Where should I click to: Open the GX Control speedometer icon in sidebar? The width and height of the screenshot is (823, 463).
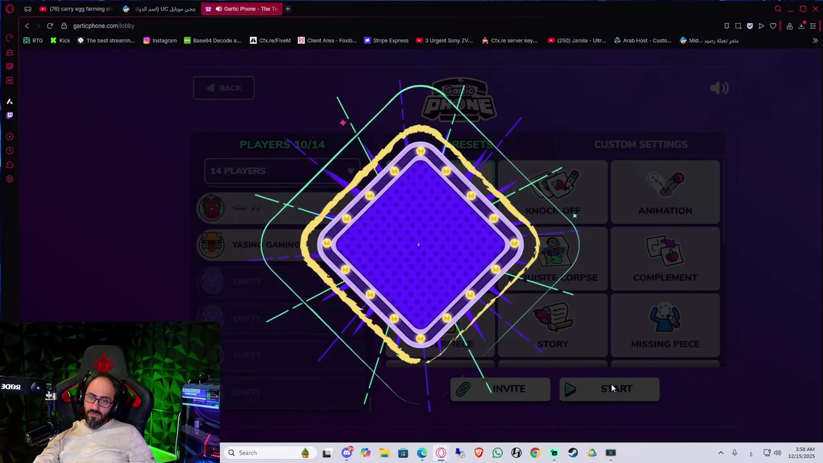tap(9, 38)
